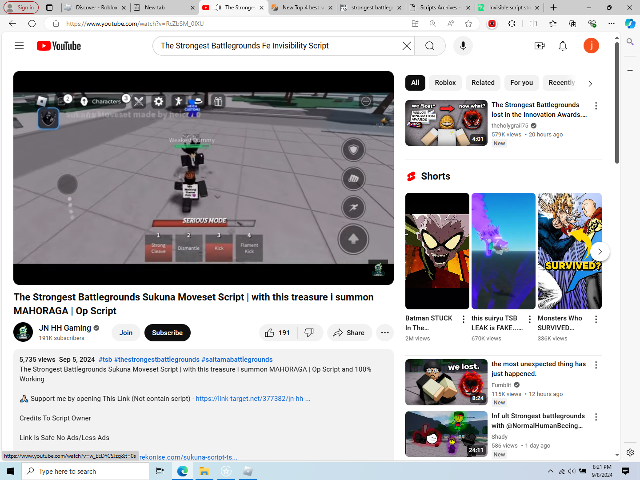Open Edge sidebar search icon
This screenshot has height=480, width=640.
[630, 42]
